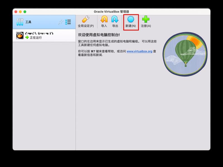Screen dimensions: 223x167
Task: Maximize the VirtualBox manager window
Action: tap(25, 12)
